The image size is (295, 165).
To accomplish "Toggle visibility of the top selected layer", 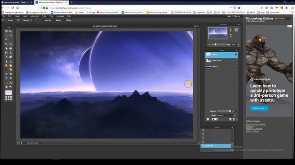I will (236, 54).
